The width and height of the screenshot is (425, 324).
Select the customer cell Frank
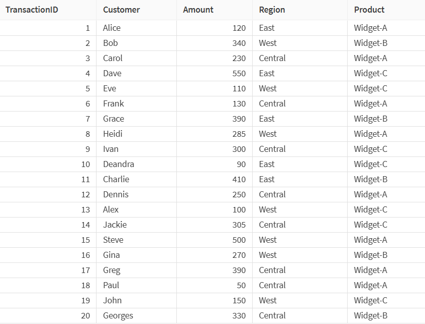[113, 103]
